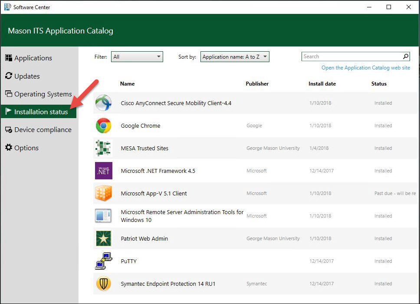Image resolution: width=420 pixels, height=304 pixels.
Task: Go to Operating Systems section
Action: coord(43,94)
